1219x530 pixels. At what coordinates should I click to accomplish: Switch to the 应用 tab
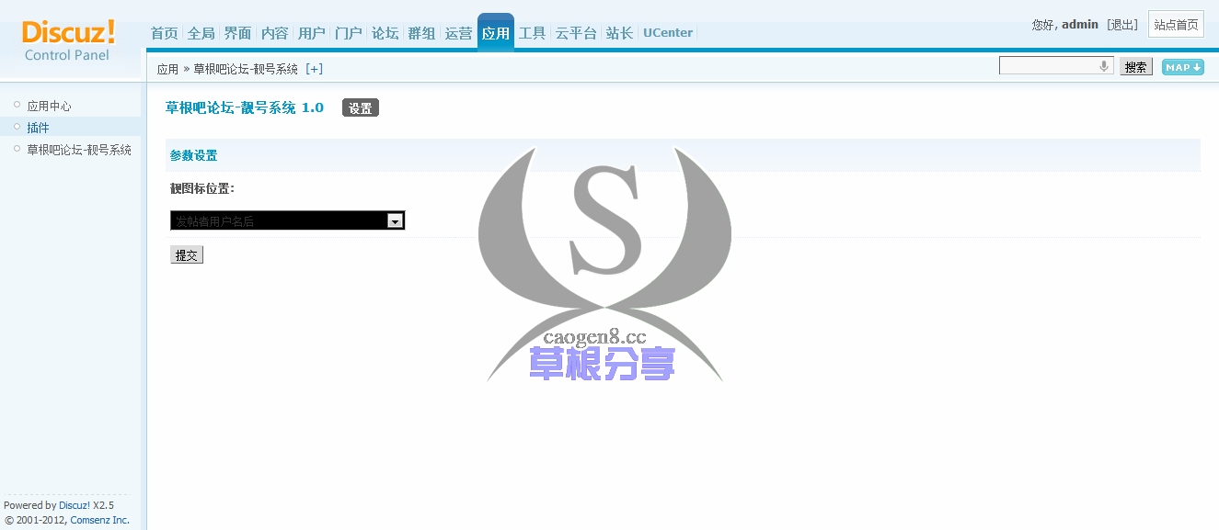(495, 33)
